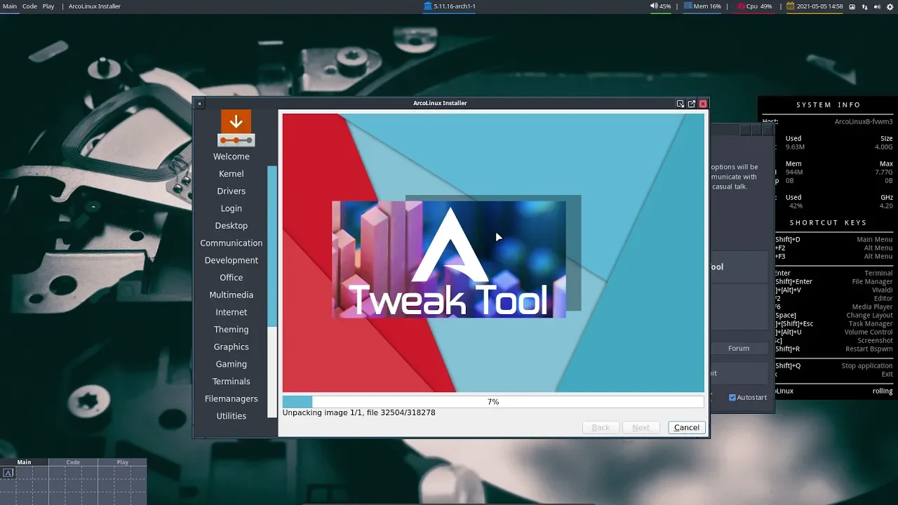This screenshot has height=505, width=898.
Task: Click the "Stop application" shortcut entry
Action: click(x=867, y=365)
